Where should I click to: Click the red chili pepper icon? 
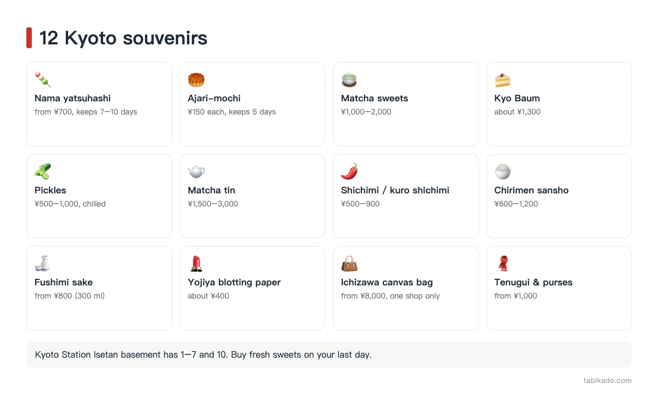click(349, 172)
